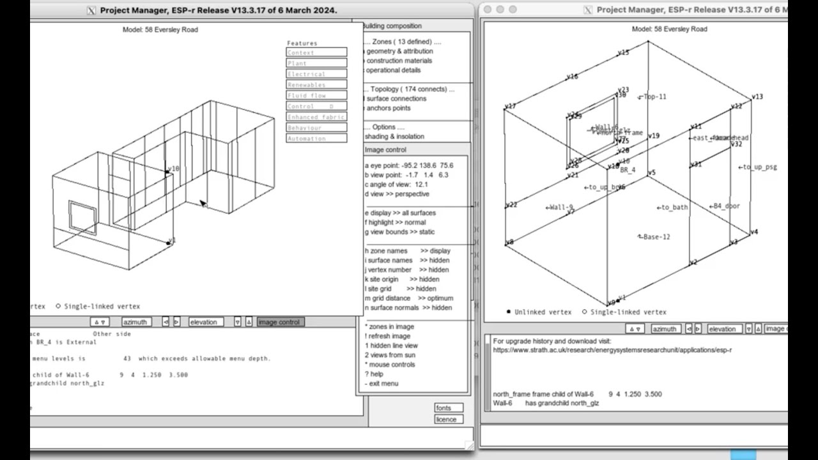
Task: Open 'surface connections' topology entry
Action: click(394, 99)
